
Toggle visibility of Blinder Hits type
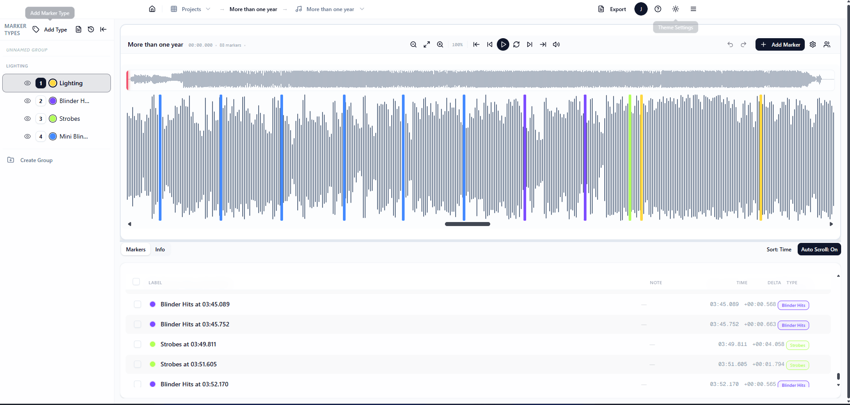coord(28,101)
